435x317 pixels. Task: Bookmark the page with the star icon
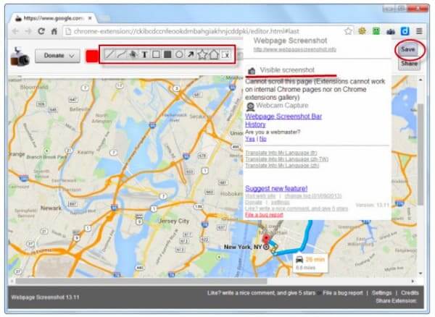point(349,31)
